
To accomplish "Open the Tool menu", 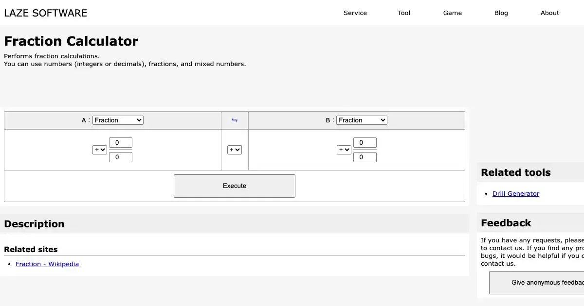I will click(x=404, y=13).
